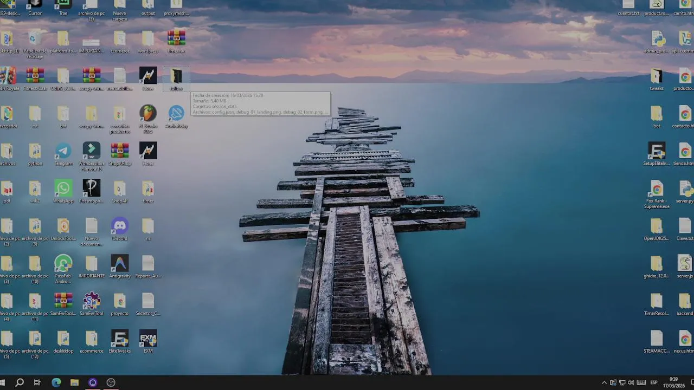Expand hidden system tray icons

(604, 383)
